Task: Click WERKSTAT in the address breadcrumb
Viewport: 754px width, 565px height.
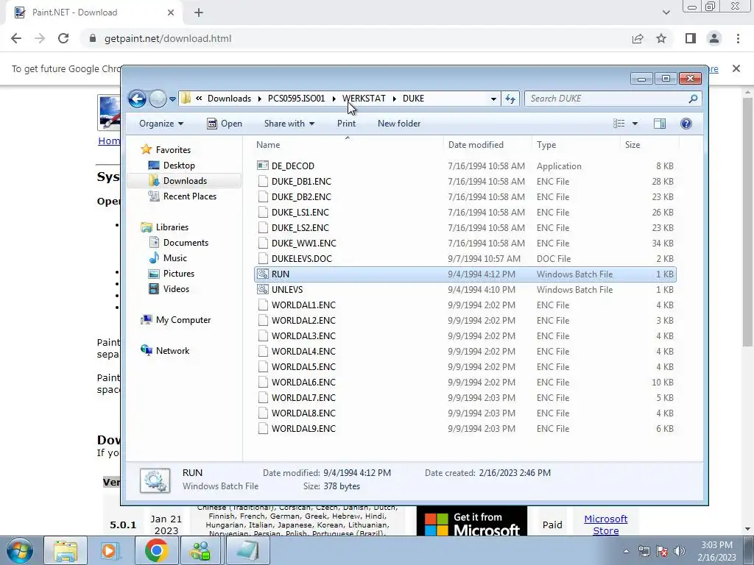Action: coord(364,99)
